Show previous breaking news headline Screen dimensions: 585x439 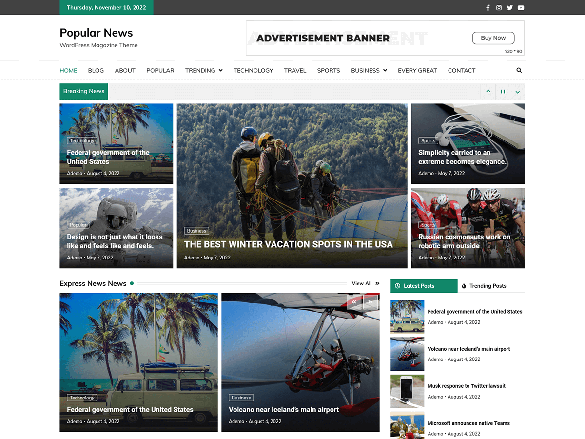click(488, 91)
